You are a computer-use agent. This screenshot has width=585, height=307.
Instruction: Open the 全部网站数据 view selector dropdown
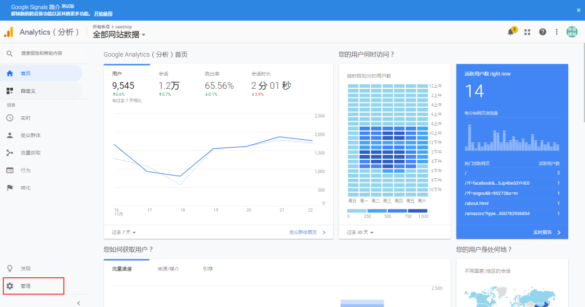point(119,35)
